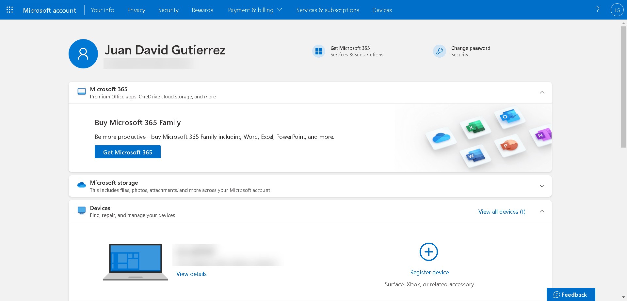Click the Get Microsoft 365 shortcut text
Screen dimensions: 627x301
pyautogui.click(x=350, y=48)
